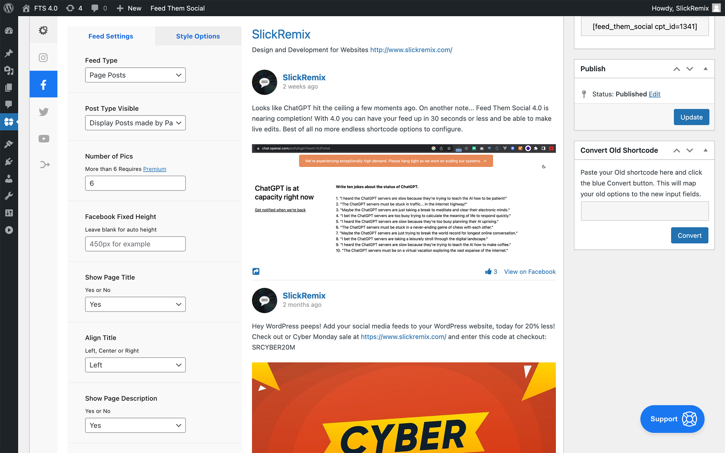The width and height of the screenshot is (725, 453).
Task: Open the Premium link
Action: pos(155,169)
